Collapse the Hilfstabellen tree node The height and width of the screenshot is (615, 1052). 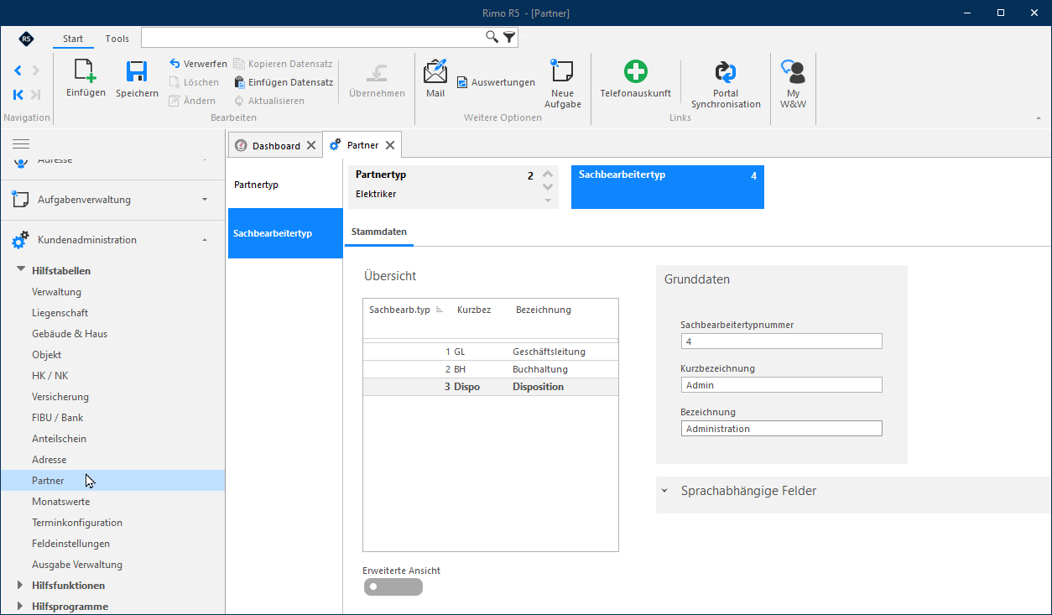pos(21,270)
